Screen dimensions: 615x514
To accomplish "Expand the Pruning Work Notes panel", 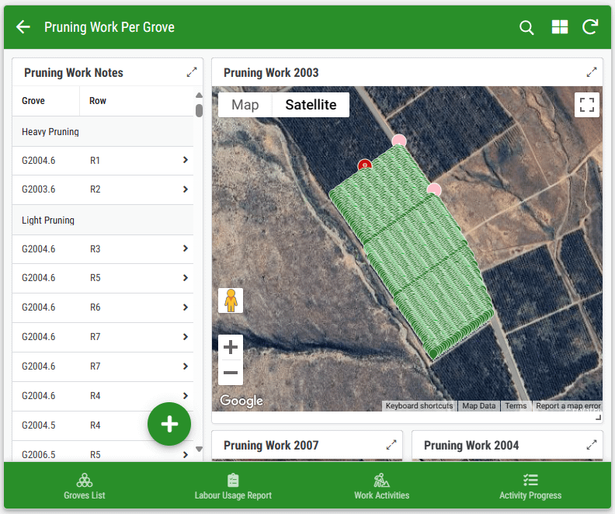I will pyautogui.click(x=192, y=72).
